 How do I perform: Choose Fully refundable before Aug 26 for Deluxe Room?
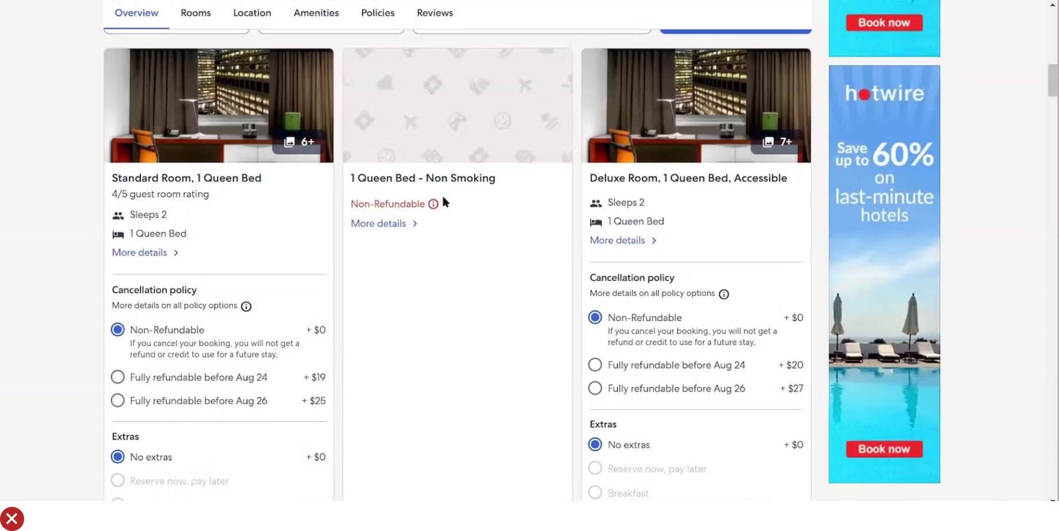click(595, 389)
